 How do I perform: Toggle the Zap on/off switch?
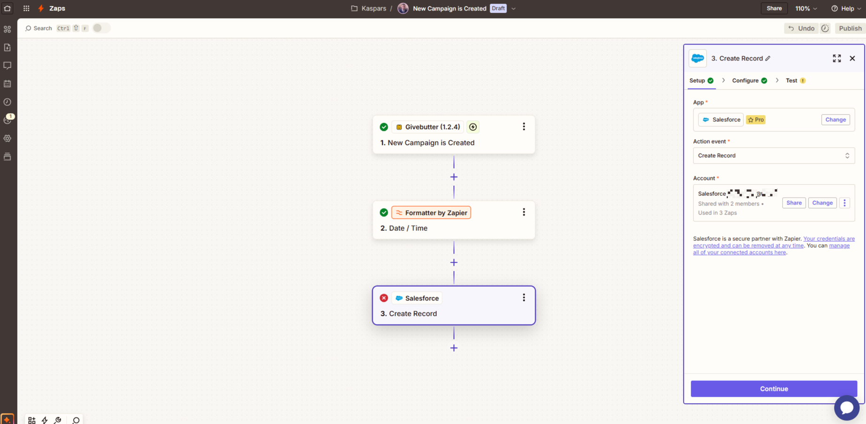(101, 28)
